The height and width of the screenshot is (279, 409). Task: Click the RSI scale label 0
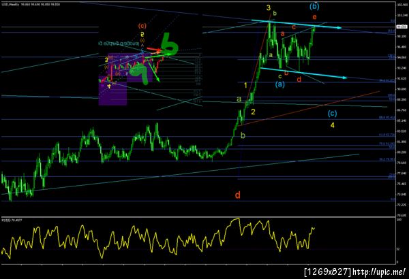click(x=397, y=262)
